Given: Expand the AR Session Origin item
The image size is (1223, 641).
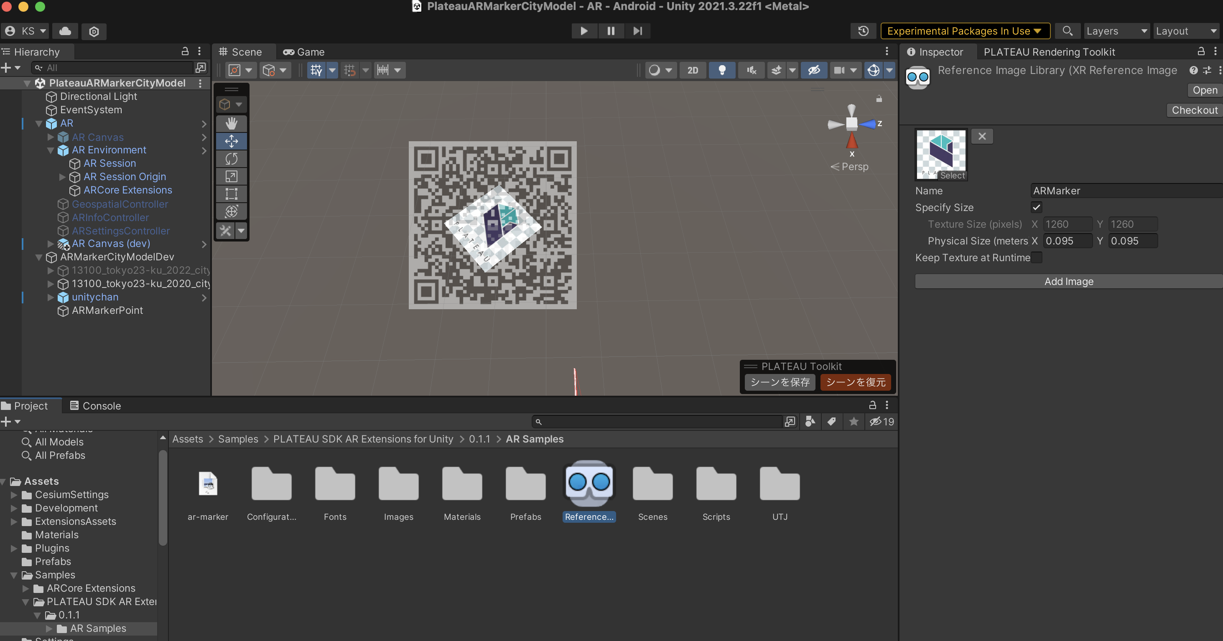Looking at the screenshot, I should [x=62, y=176].
